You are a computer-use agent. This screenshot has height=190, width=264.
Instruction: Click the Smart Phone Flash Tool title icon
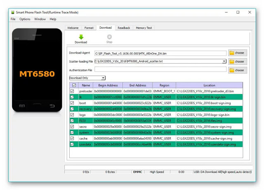(13, 12)
